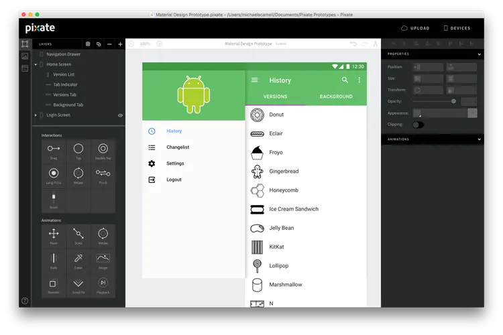Screen dimensions: 503x335
Task: Adjust the Opacity slider handle
Action: 453,101
